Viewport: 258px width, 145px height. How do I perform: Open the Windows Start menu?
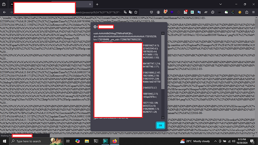[x=4, y=141]
